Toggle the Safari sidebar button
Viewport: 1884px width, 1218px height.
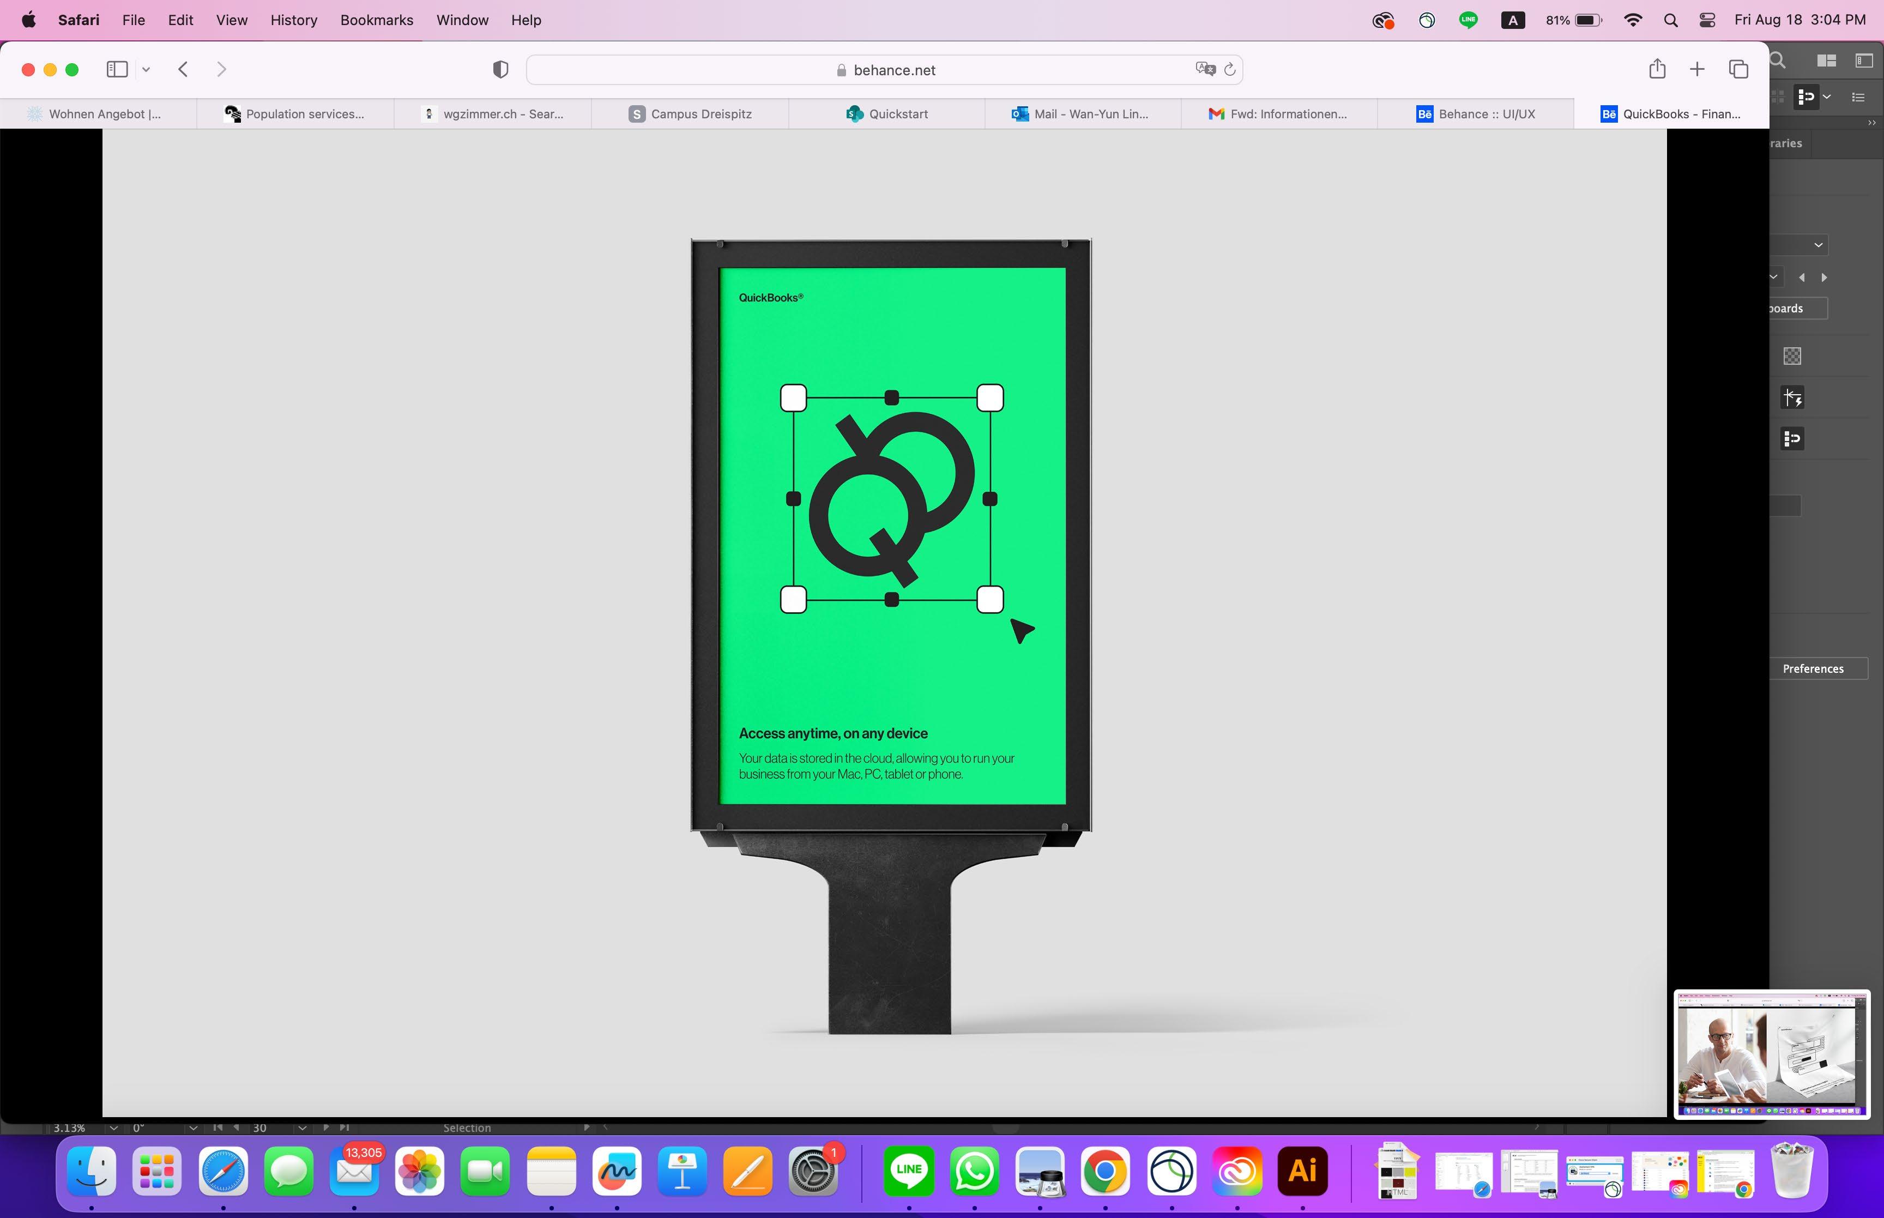(117, 70)
